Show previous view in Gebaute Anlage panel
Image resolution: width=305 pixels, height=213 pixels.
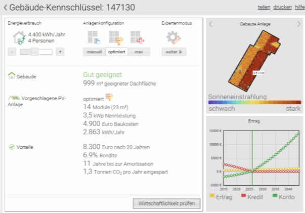[211, 24]
